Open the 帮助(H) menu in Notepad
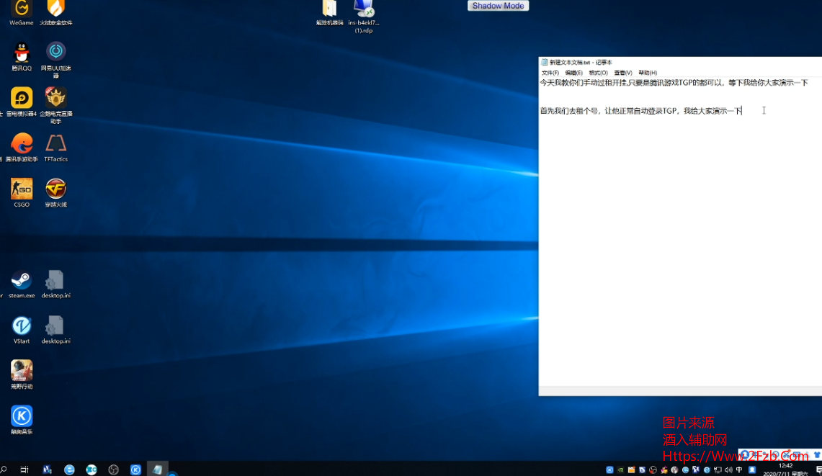 tap(648, 73)
